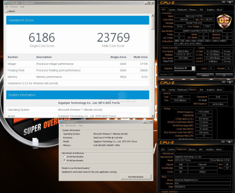Click the Operating System row in System Information
This screenshot has width=235, height=193.
tap(77, 110)
